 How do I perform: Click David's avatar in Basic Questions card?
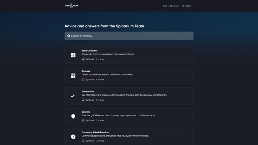point(83,59)
